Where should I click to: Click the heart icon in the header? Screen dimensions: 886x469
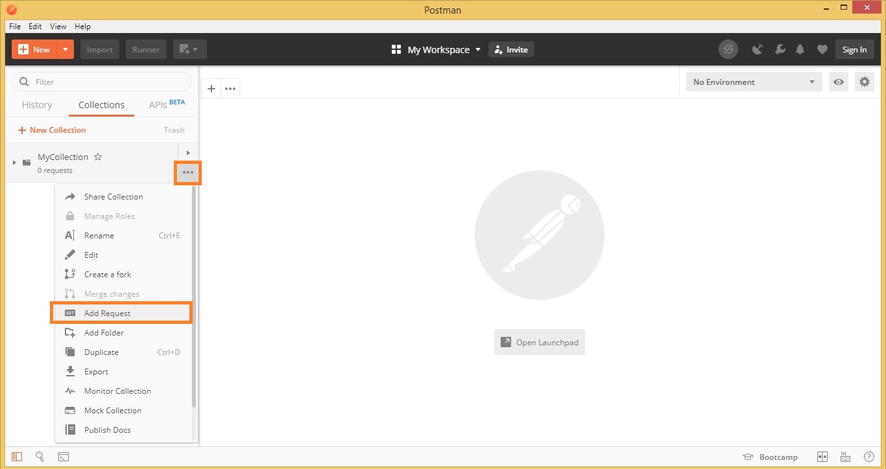click(x=822, y=49)
